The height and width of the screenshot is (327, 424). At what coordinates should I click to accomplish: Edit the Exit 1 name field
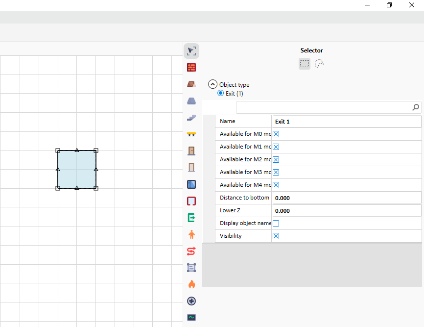346,122
